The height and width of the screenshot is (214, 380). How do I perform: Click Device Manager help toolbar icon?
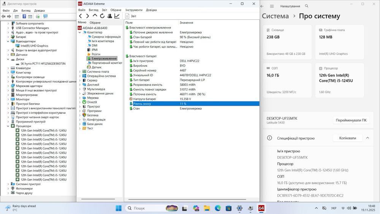24,16
